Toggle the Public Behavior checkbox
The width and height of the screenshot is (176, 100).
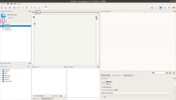(x=102, y=87)
